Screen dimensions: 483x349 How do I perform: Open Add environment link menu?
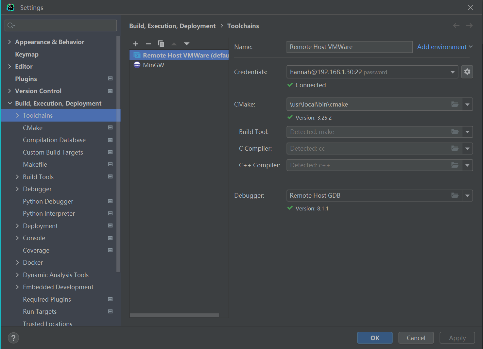pyautogui.click(x=445, y=47)
